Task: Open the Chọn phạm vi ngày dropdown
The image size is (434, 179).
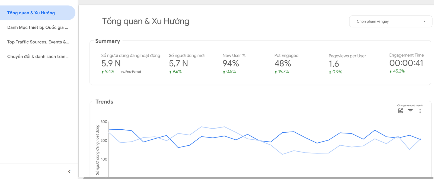Action: click(x=391, y=21)
